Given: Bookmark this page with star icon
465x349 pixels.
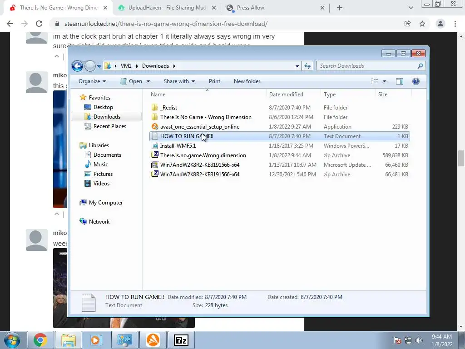Looking at the screenshot, I should [x=422, y=24].
